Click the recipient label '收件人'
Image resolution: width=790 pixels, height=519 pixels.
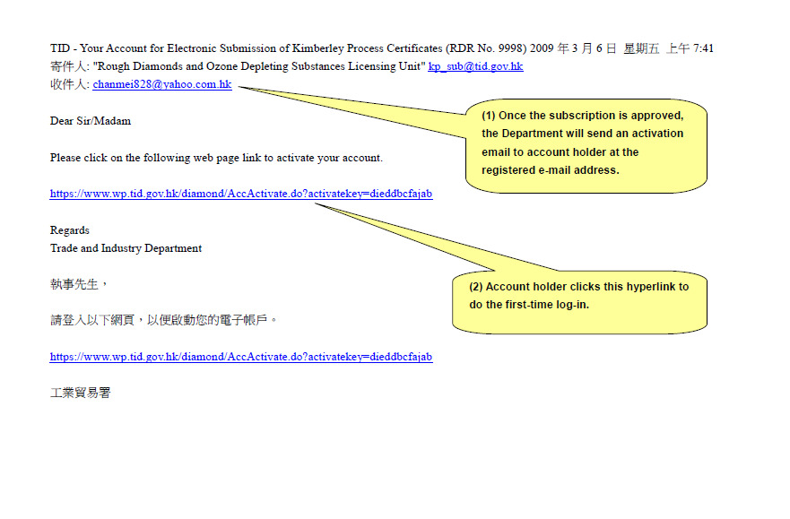[x=68, y=84]
